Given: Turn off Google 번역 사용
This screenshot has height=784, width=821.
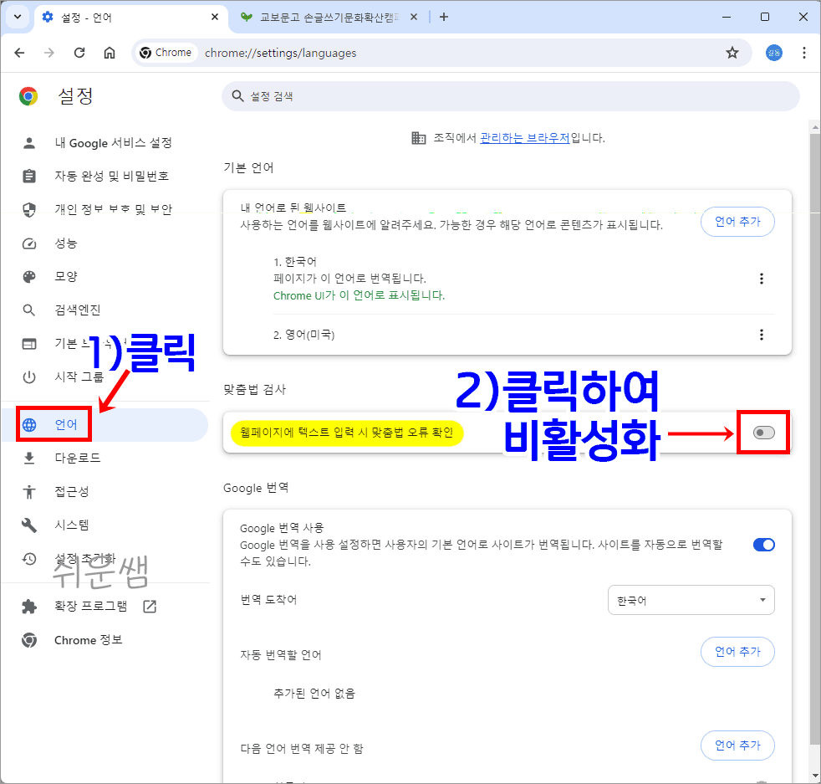Looking at the screenshot, I should pos(763,545).
